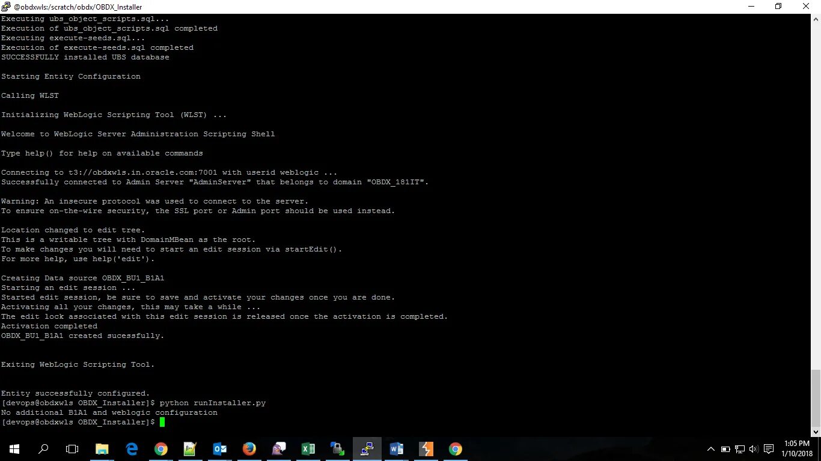Click 'For more help, use help('edit').' line
The height and width of the screenshot is (461, 821).
(x=78, y=259)
